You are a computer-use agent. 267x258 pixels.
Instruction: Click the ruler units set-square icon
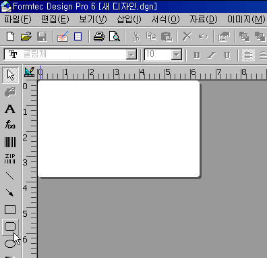pyautogui.click(x=30, y=72)
